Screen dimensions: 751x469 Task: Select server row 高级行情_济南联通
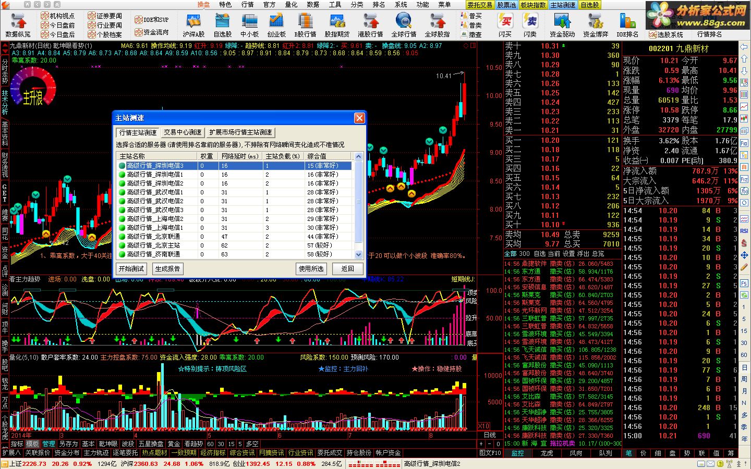point(235,254)
